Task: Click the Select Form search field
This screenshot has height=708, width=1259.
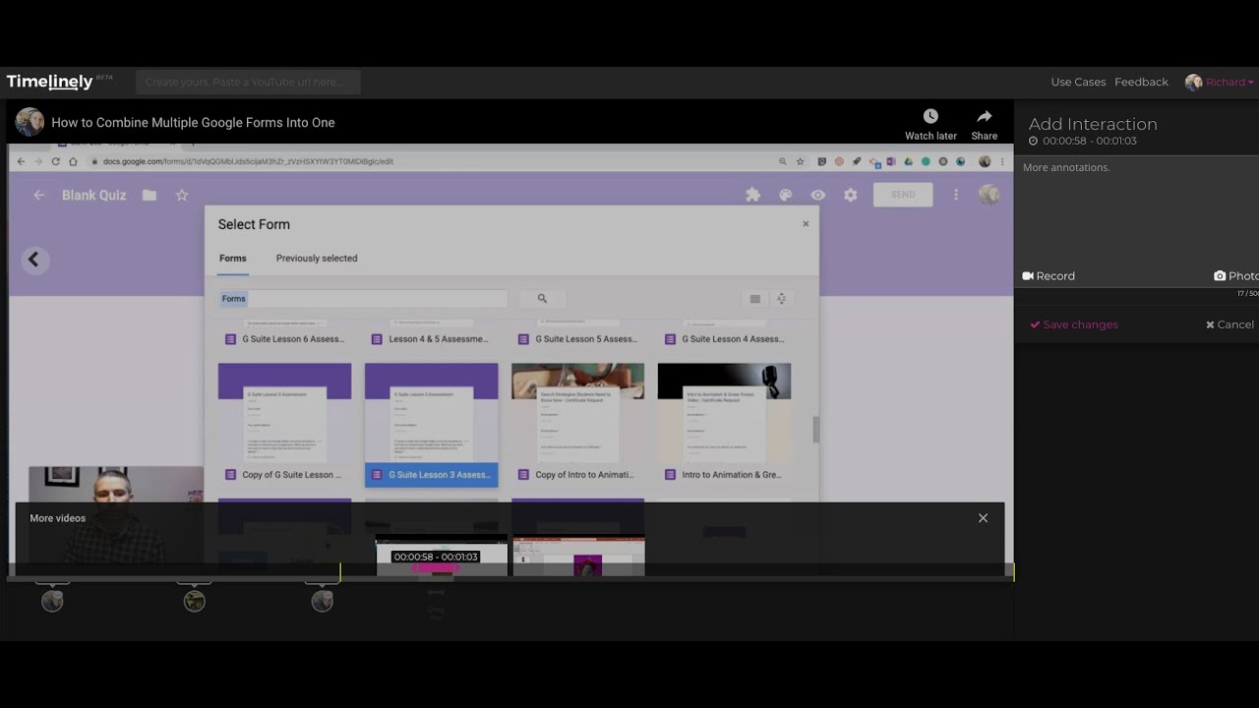Action: click(362, 299)
